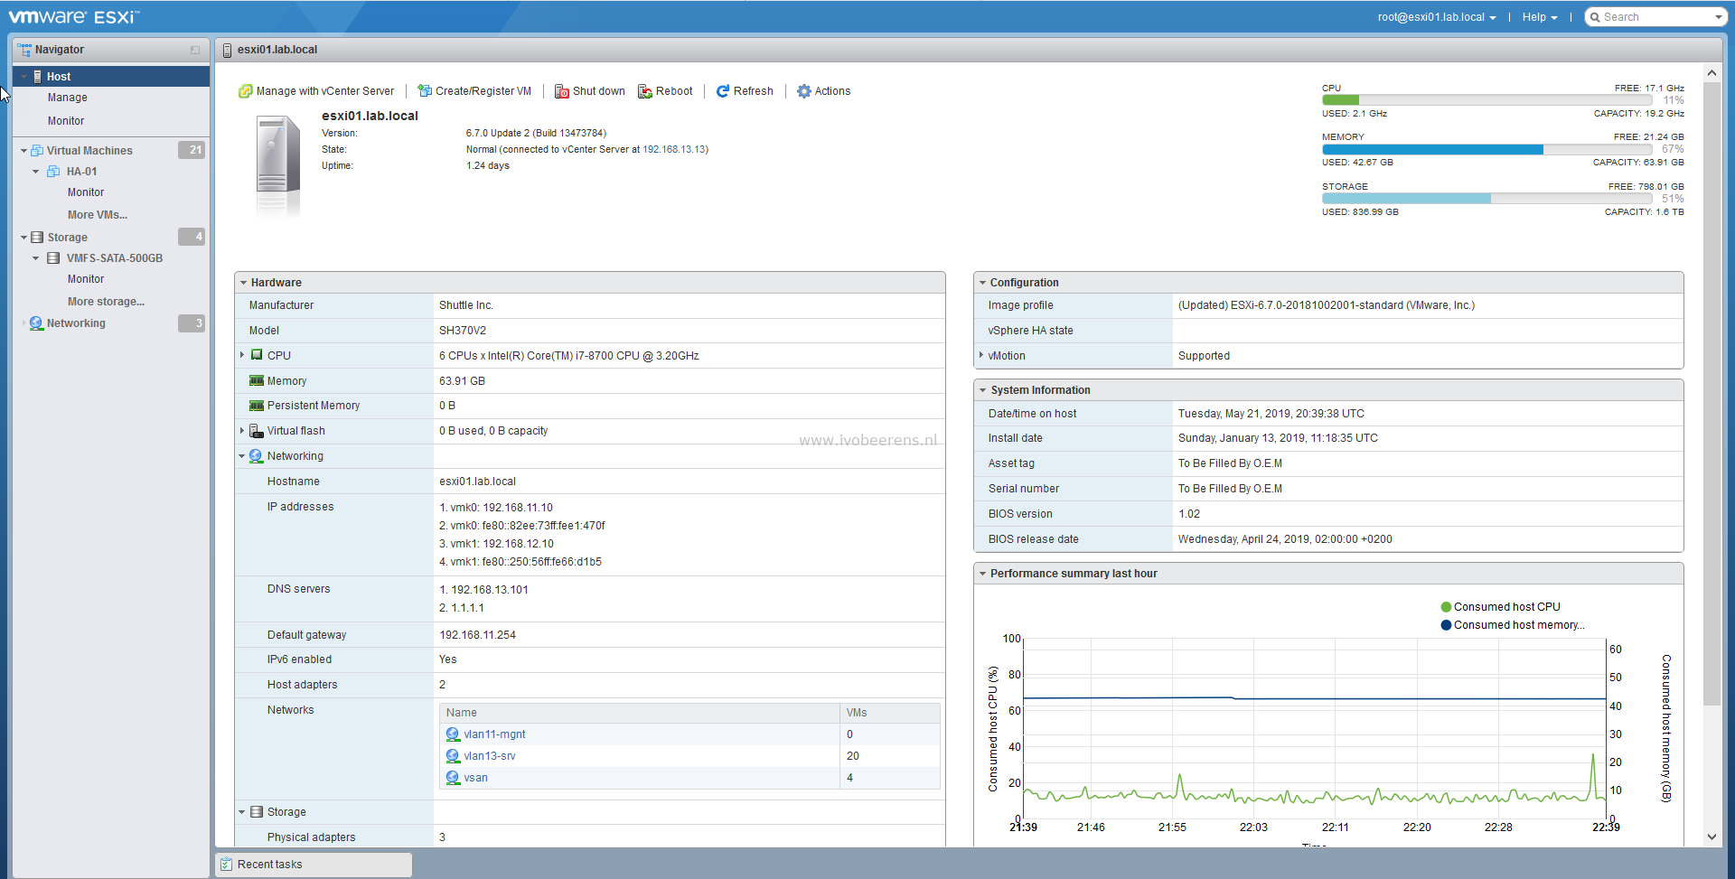This screenshot has height=879, width=1735.
Task: Select Monitor under VMFS-SATA-500GB
Action: coord(86,279)
